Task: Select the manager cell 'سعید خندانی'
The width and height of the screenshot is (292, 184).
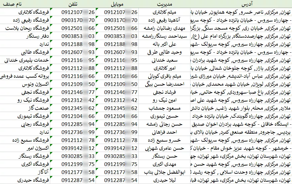Action: [x=164, y=60]
